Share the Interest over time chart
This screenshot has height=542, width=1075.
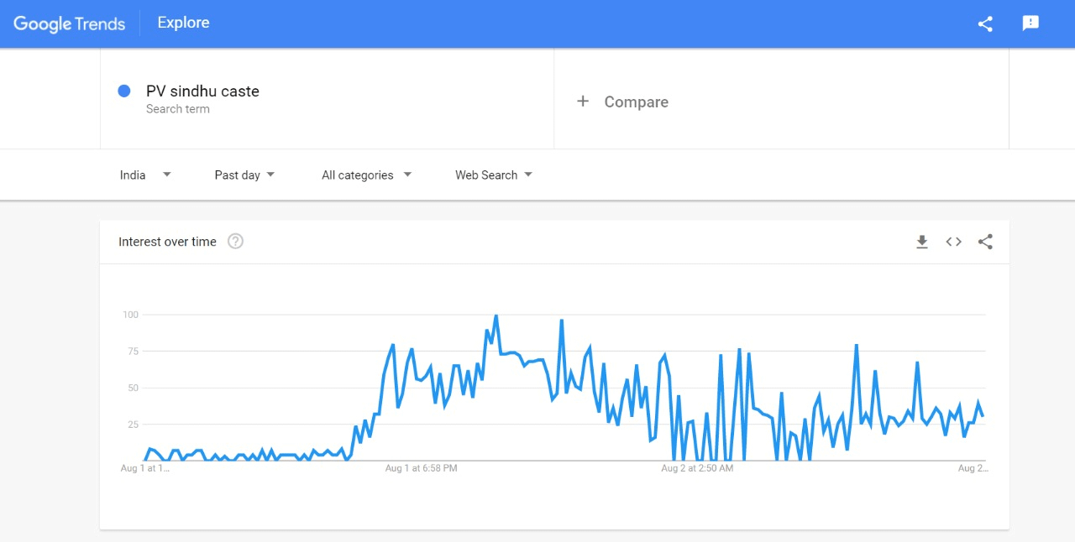[x=985, y=242]
